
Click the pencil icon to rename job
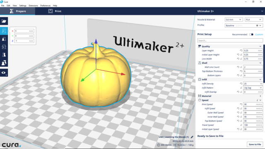(x=192, y=137)
